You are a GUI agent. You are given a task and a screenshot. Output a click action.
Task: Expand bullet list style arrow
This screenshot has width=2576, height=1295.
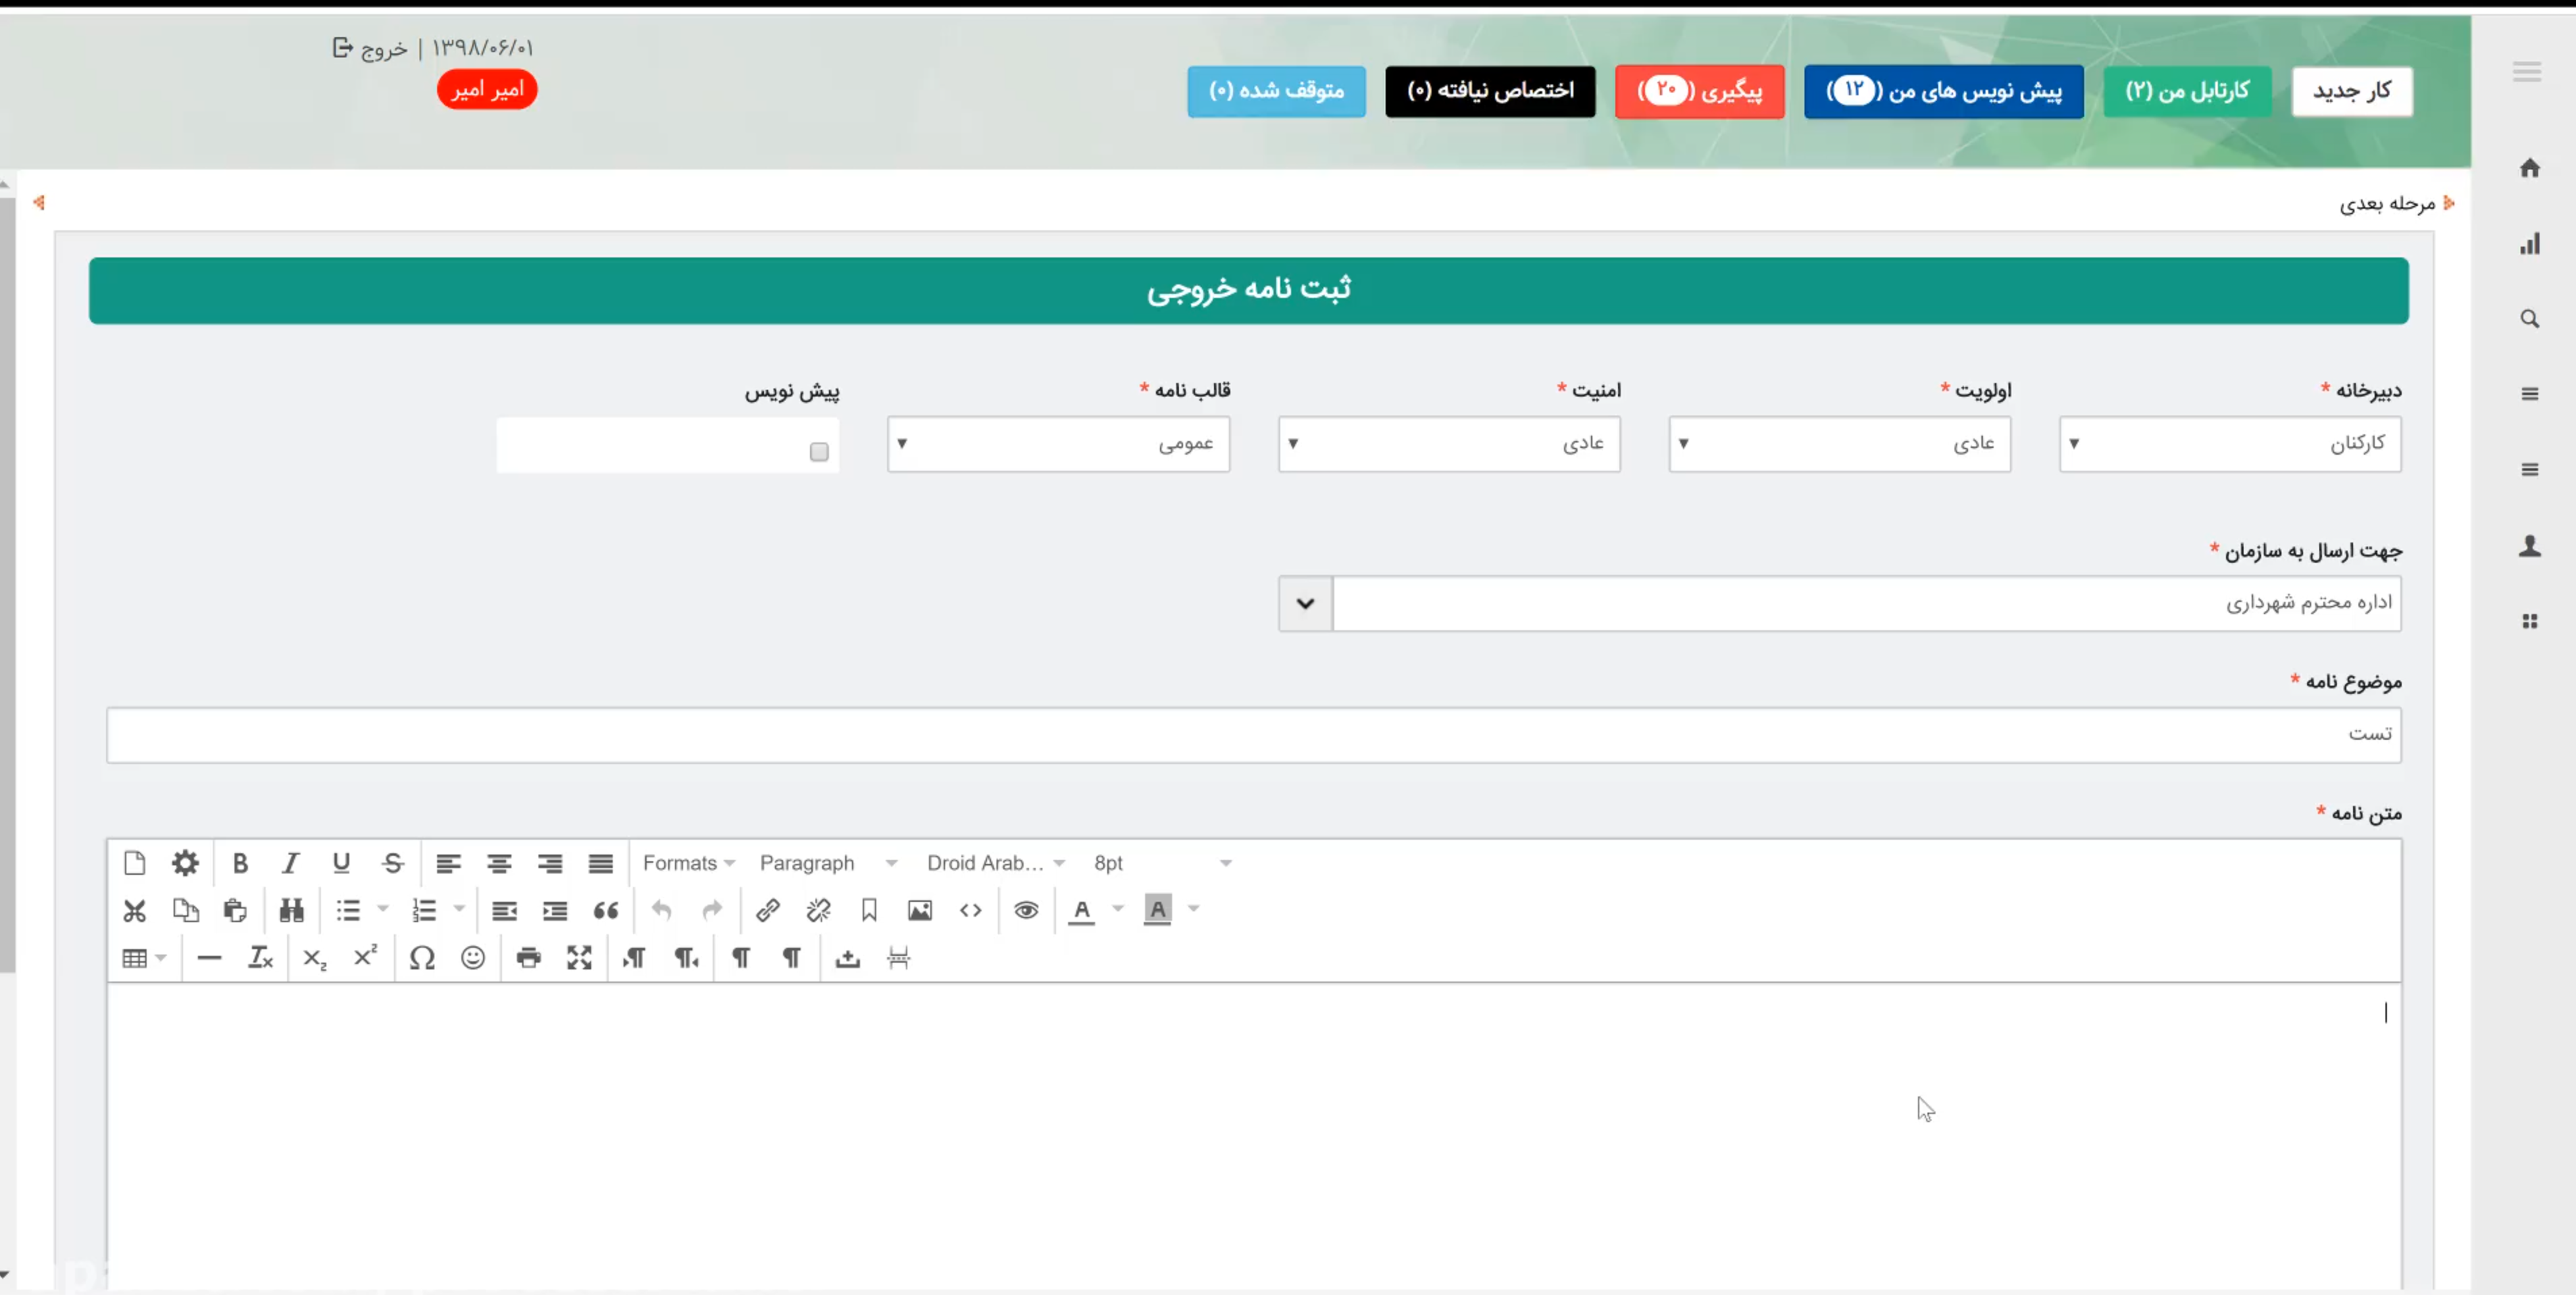click(382, 909)
